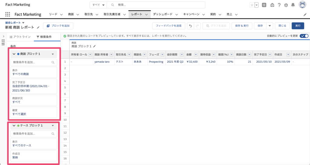This screenshot has height=165, width=310.
Task: Expand the 項目 fields side panel arrow
Action: point(4,37)
